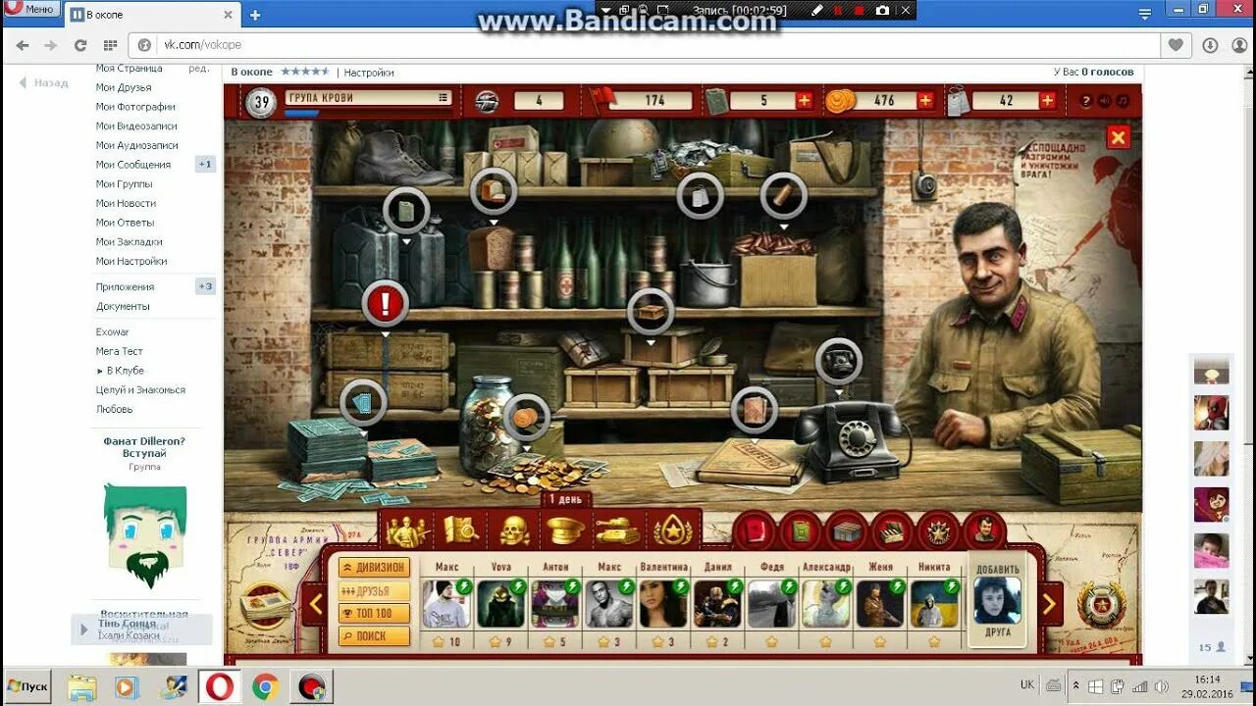Toggle game music note icon
The height and width of the screenshot is (706, 1256).
click(1123, 100)
